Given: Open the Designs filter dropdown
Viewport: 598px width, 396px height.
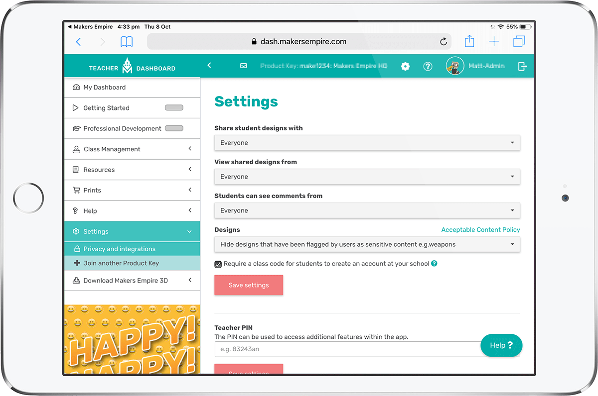Looking at the screenshot, I should click(x=367, y=244).
